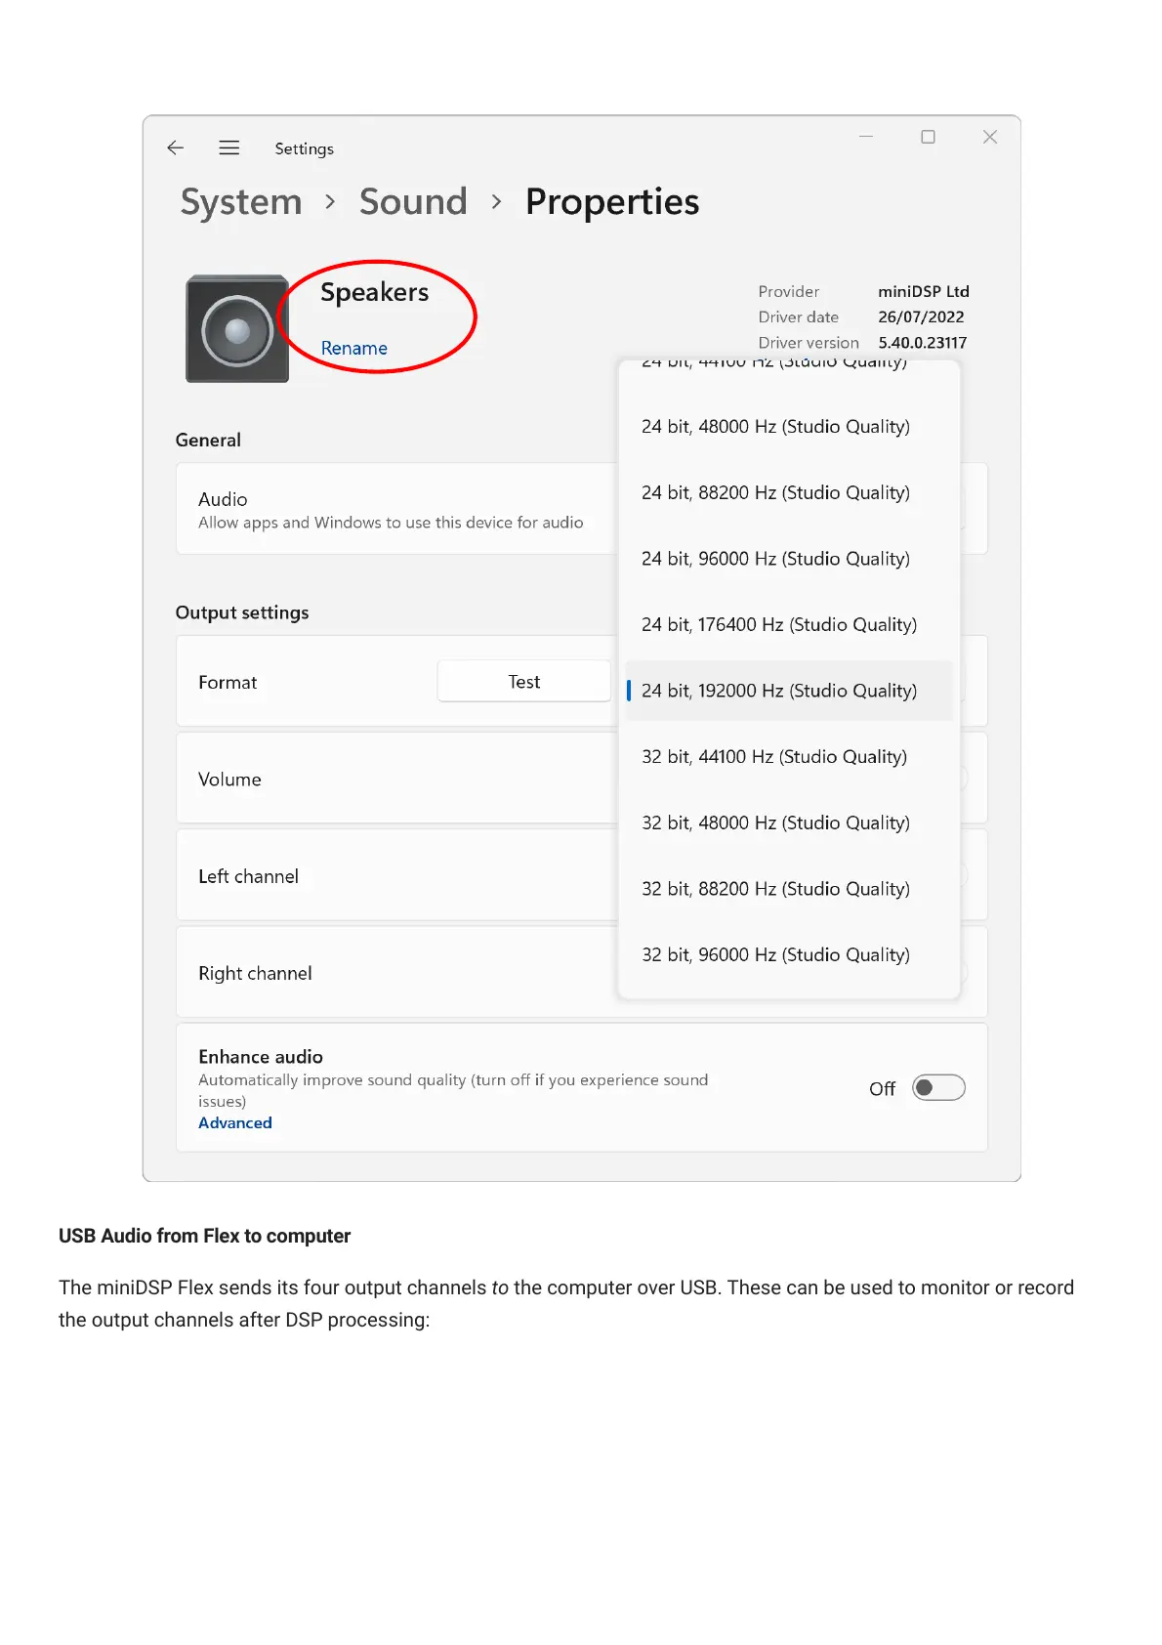
Task: Open the hamburger navigation menu
Action: 229,148
